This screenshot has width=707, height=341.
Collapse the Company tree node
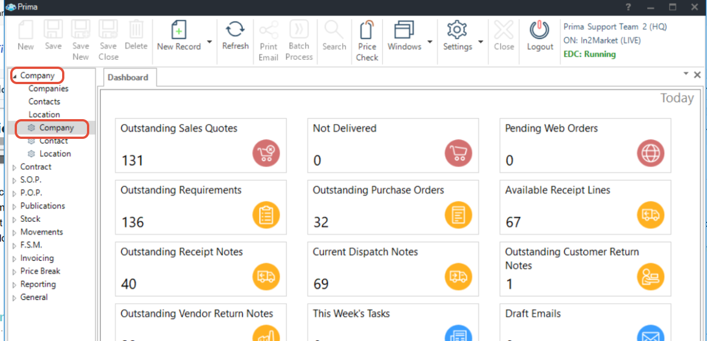15,76
